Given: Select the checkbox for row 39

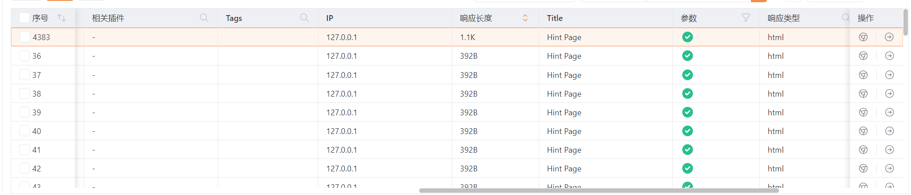Looking at the screenshot, I should [25, 113].
